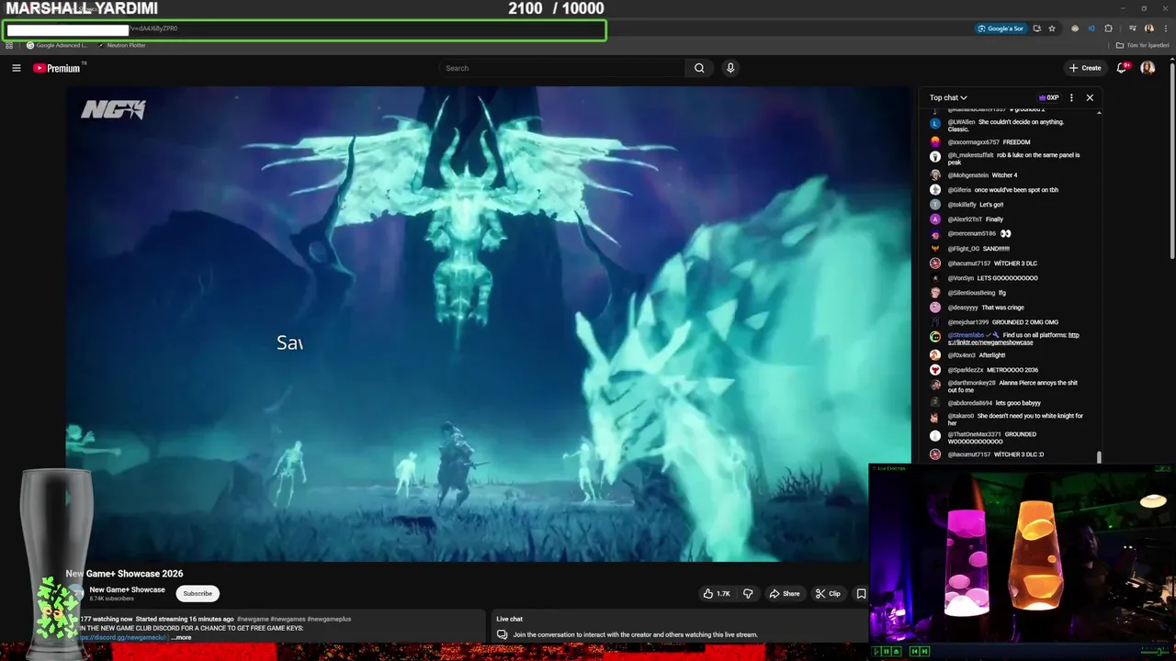Open Chrome apps grid icon in bookmarks bar
1176x661 pixels.
9,45
